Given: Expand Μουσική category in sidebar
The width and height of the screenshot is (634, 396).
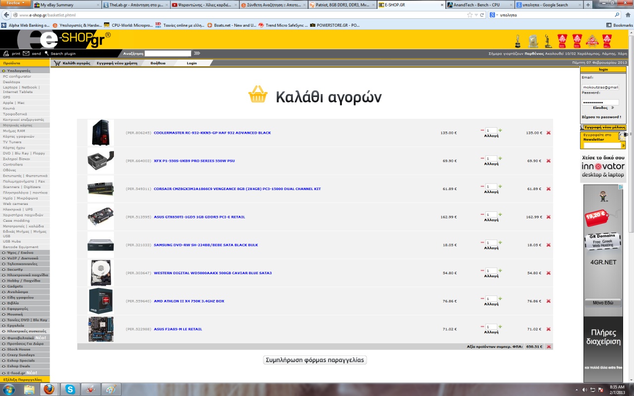Looking at the screenshot, I should (25, 314).
